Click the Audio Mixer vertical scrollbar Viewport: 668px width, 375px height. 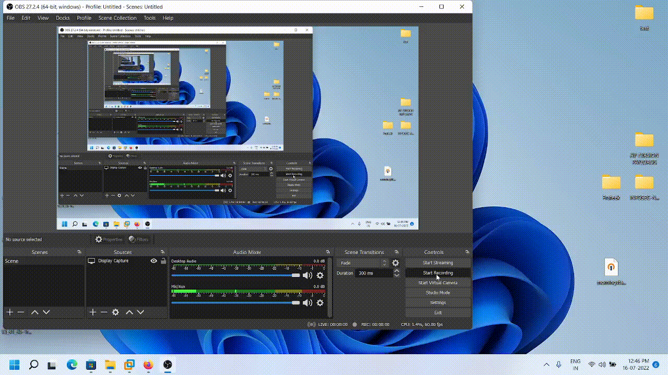tap(329, 286)
